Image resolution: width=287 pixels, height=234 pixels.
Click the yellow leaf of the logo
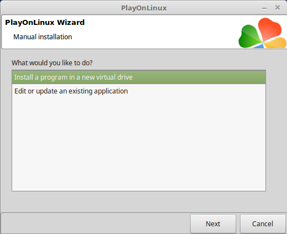point(276,43)
